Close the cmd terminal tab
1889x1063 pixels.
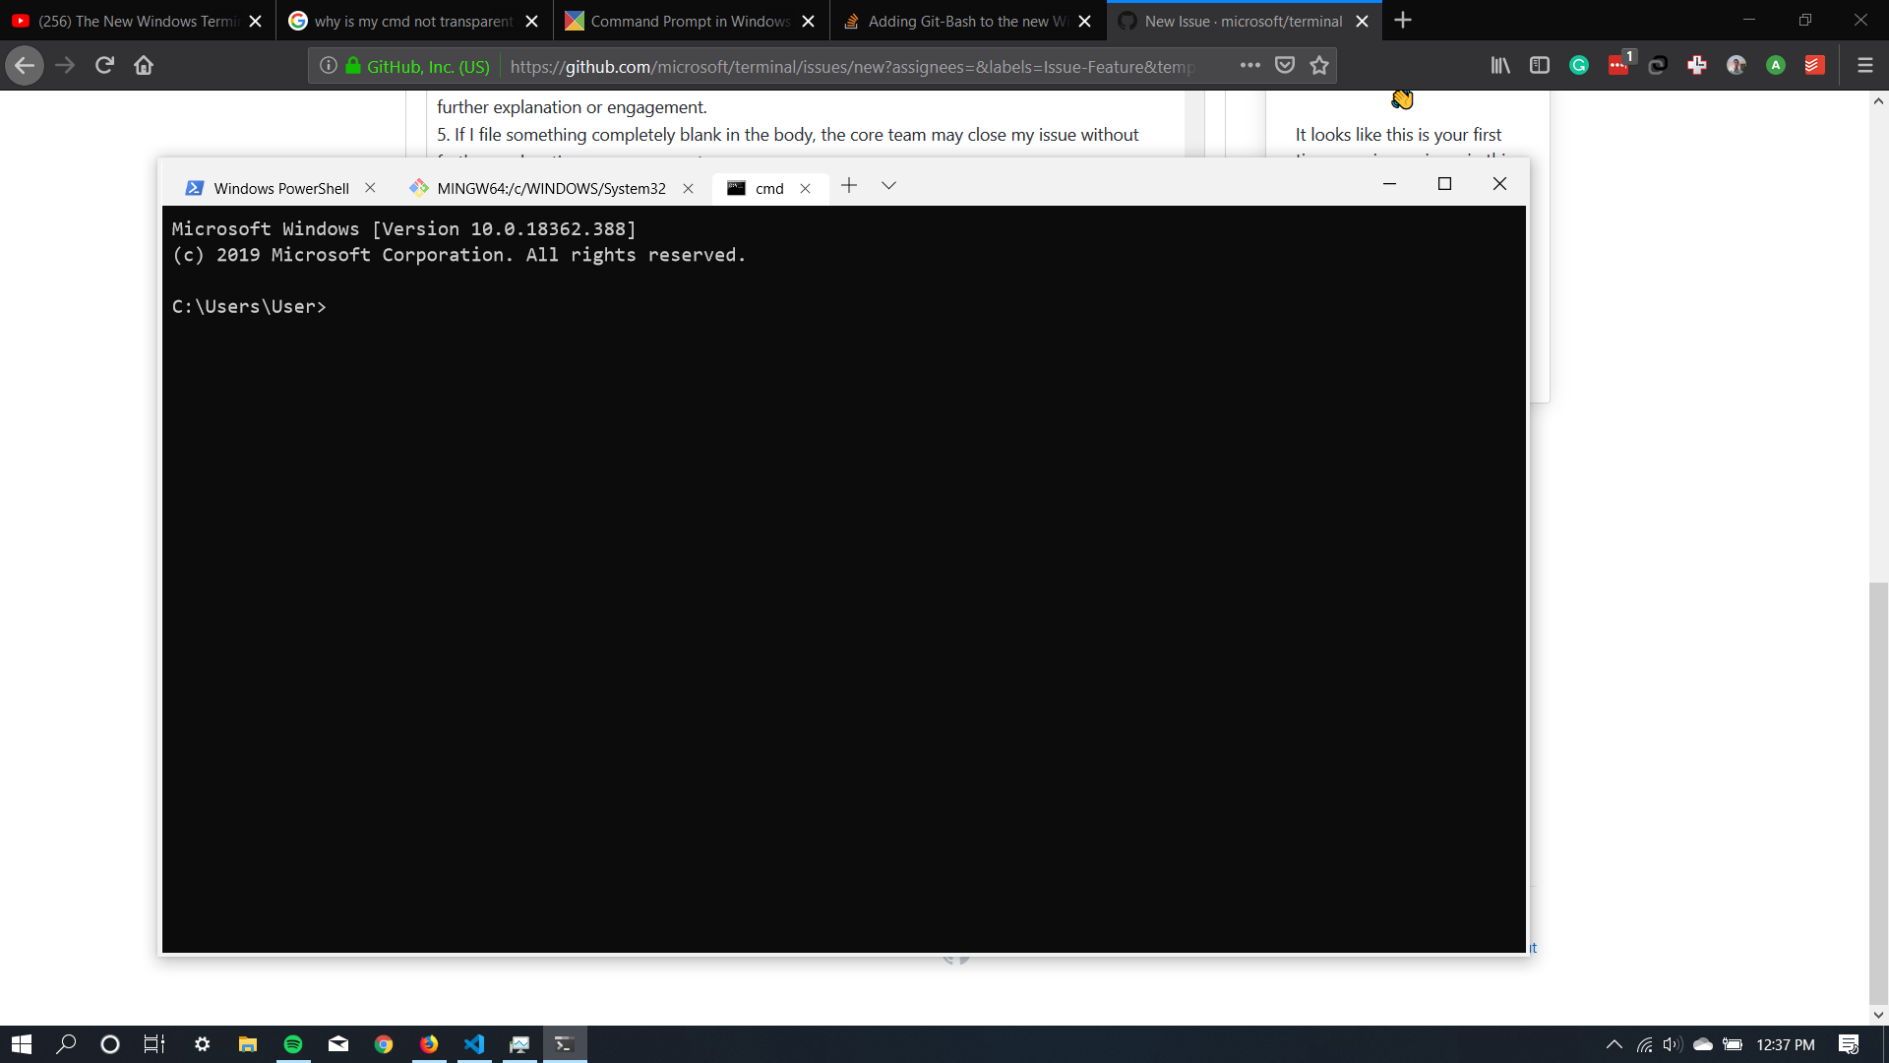(805, 188)
